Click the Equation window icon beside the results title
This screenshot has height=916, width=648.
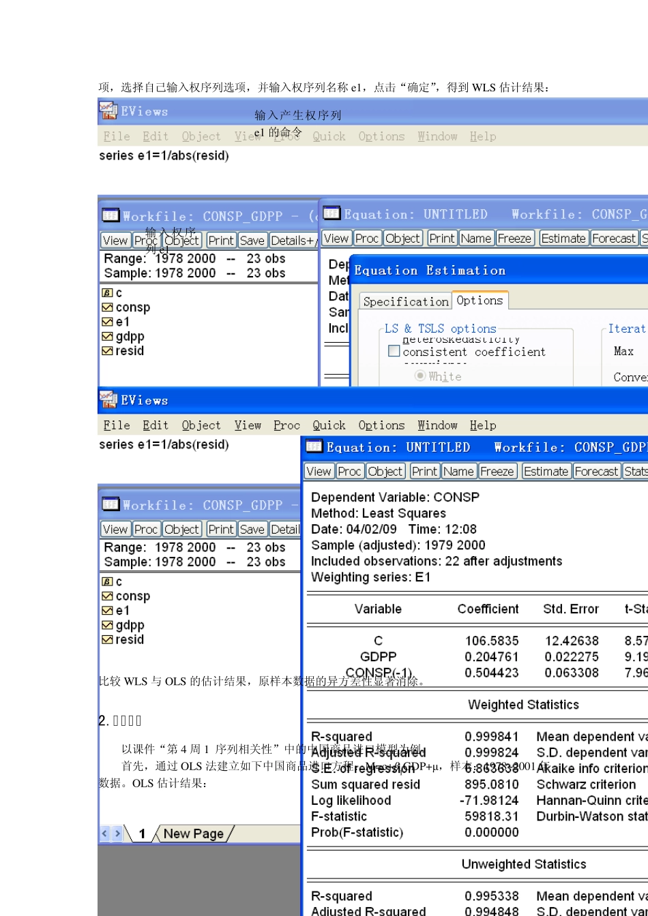pyautogui.click(x=314, y=447)
